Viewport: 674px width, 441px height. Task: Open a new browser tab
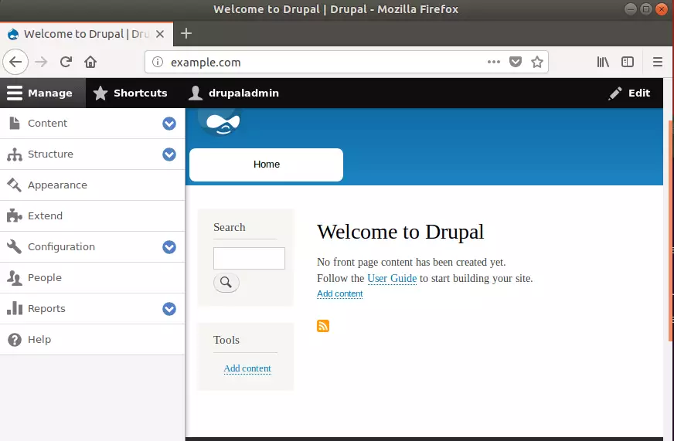(x=186, y=33)
